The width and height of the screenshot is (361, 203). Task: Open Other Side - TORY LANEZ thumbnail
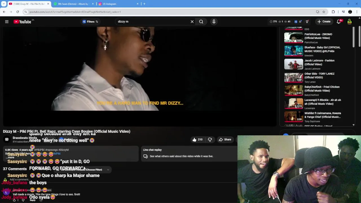coord(294,77)
